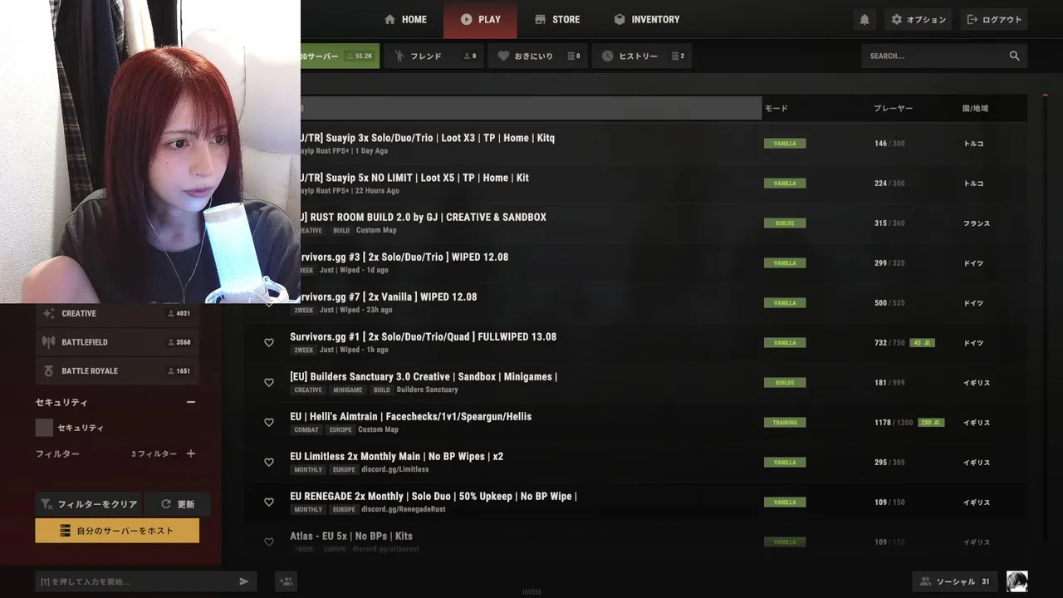Favorite Helli's Aimtrain server with heart
This screenshot has height=598, width=1063.
pos(269,422)
